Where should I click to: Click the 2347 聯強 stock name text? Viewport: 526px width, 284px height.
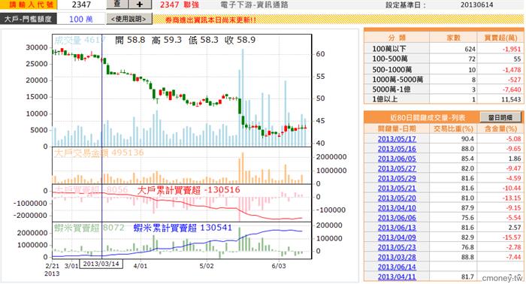pos(179,5)
